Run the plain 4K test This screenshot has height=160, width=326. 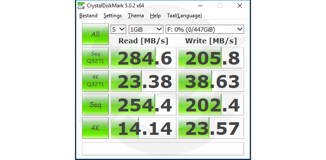[x=95, y=128]
